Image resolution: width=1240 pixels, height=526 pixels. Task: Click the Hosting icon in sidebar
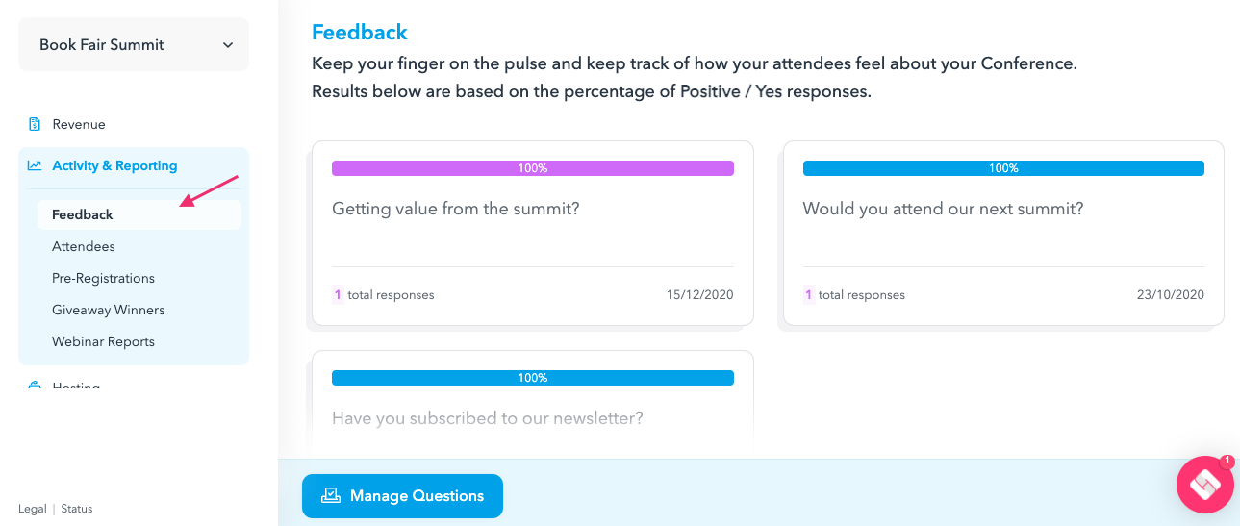(35, 387)
